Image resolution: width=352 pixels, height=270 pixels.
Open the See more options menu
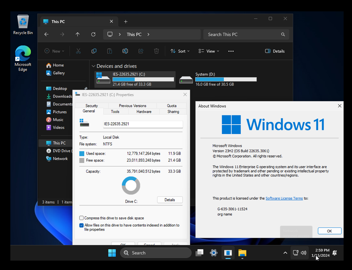coord(231,51)
